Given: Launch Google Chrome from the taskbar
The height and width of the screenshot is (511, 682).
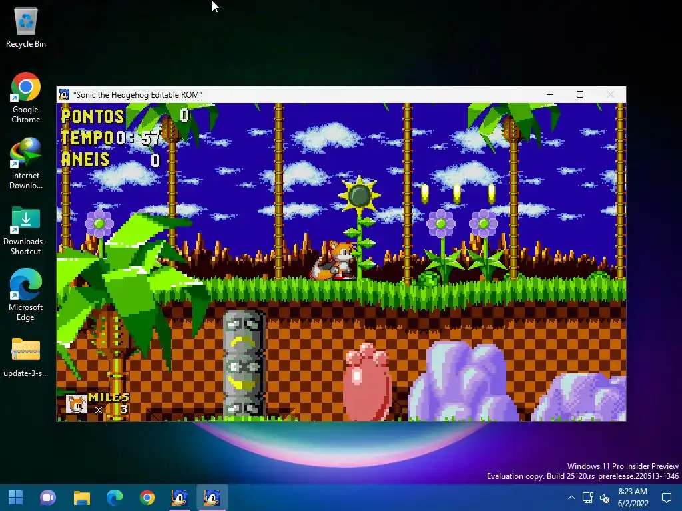Looking at the screenshot, I should [x=147, y=498].
